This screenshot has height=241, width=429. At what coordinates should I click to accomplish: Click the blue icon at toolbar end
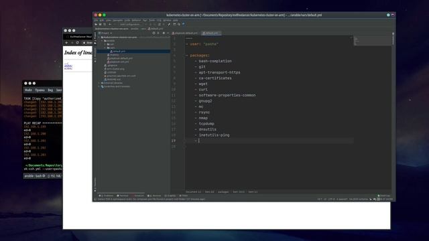184,24
